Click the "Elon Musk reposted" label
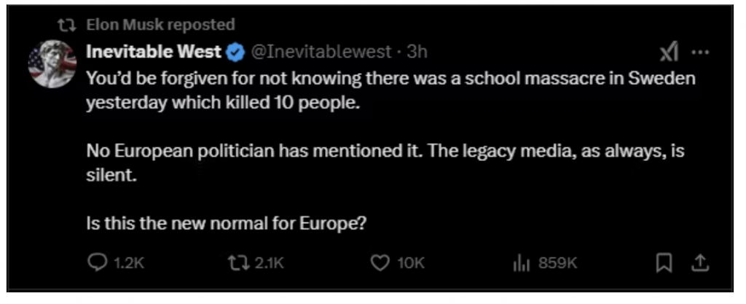746x304 pixels. coord(160,25)
